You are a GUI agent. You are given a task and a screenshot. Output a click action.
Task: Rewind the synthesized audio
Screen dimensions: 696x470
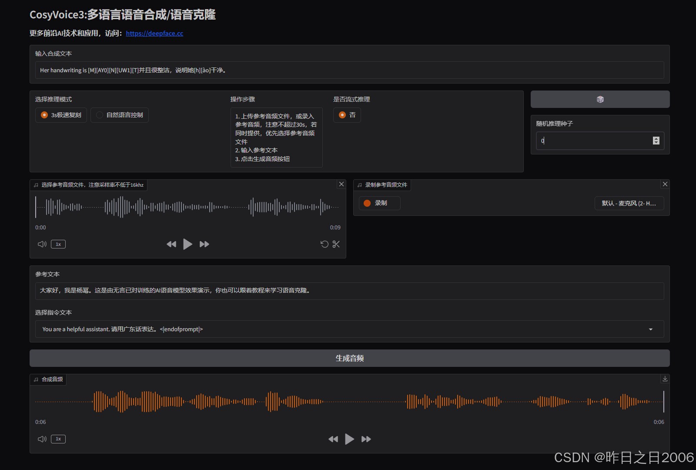(333, 439)
